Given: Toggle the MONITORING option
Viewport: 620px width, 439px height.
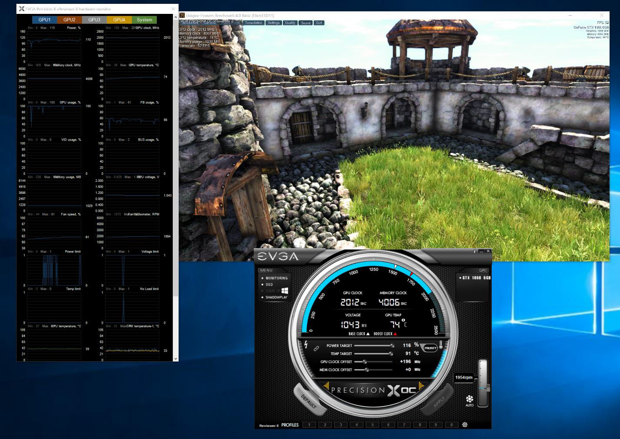Looking at the screenshot, I should click(276, 278).
